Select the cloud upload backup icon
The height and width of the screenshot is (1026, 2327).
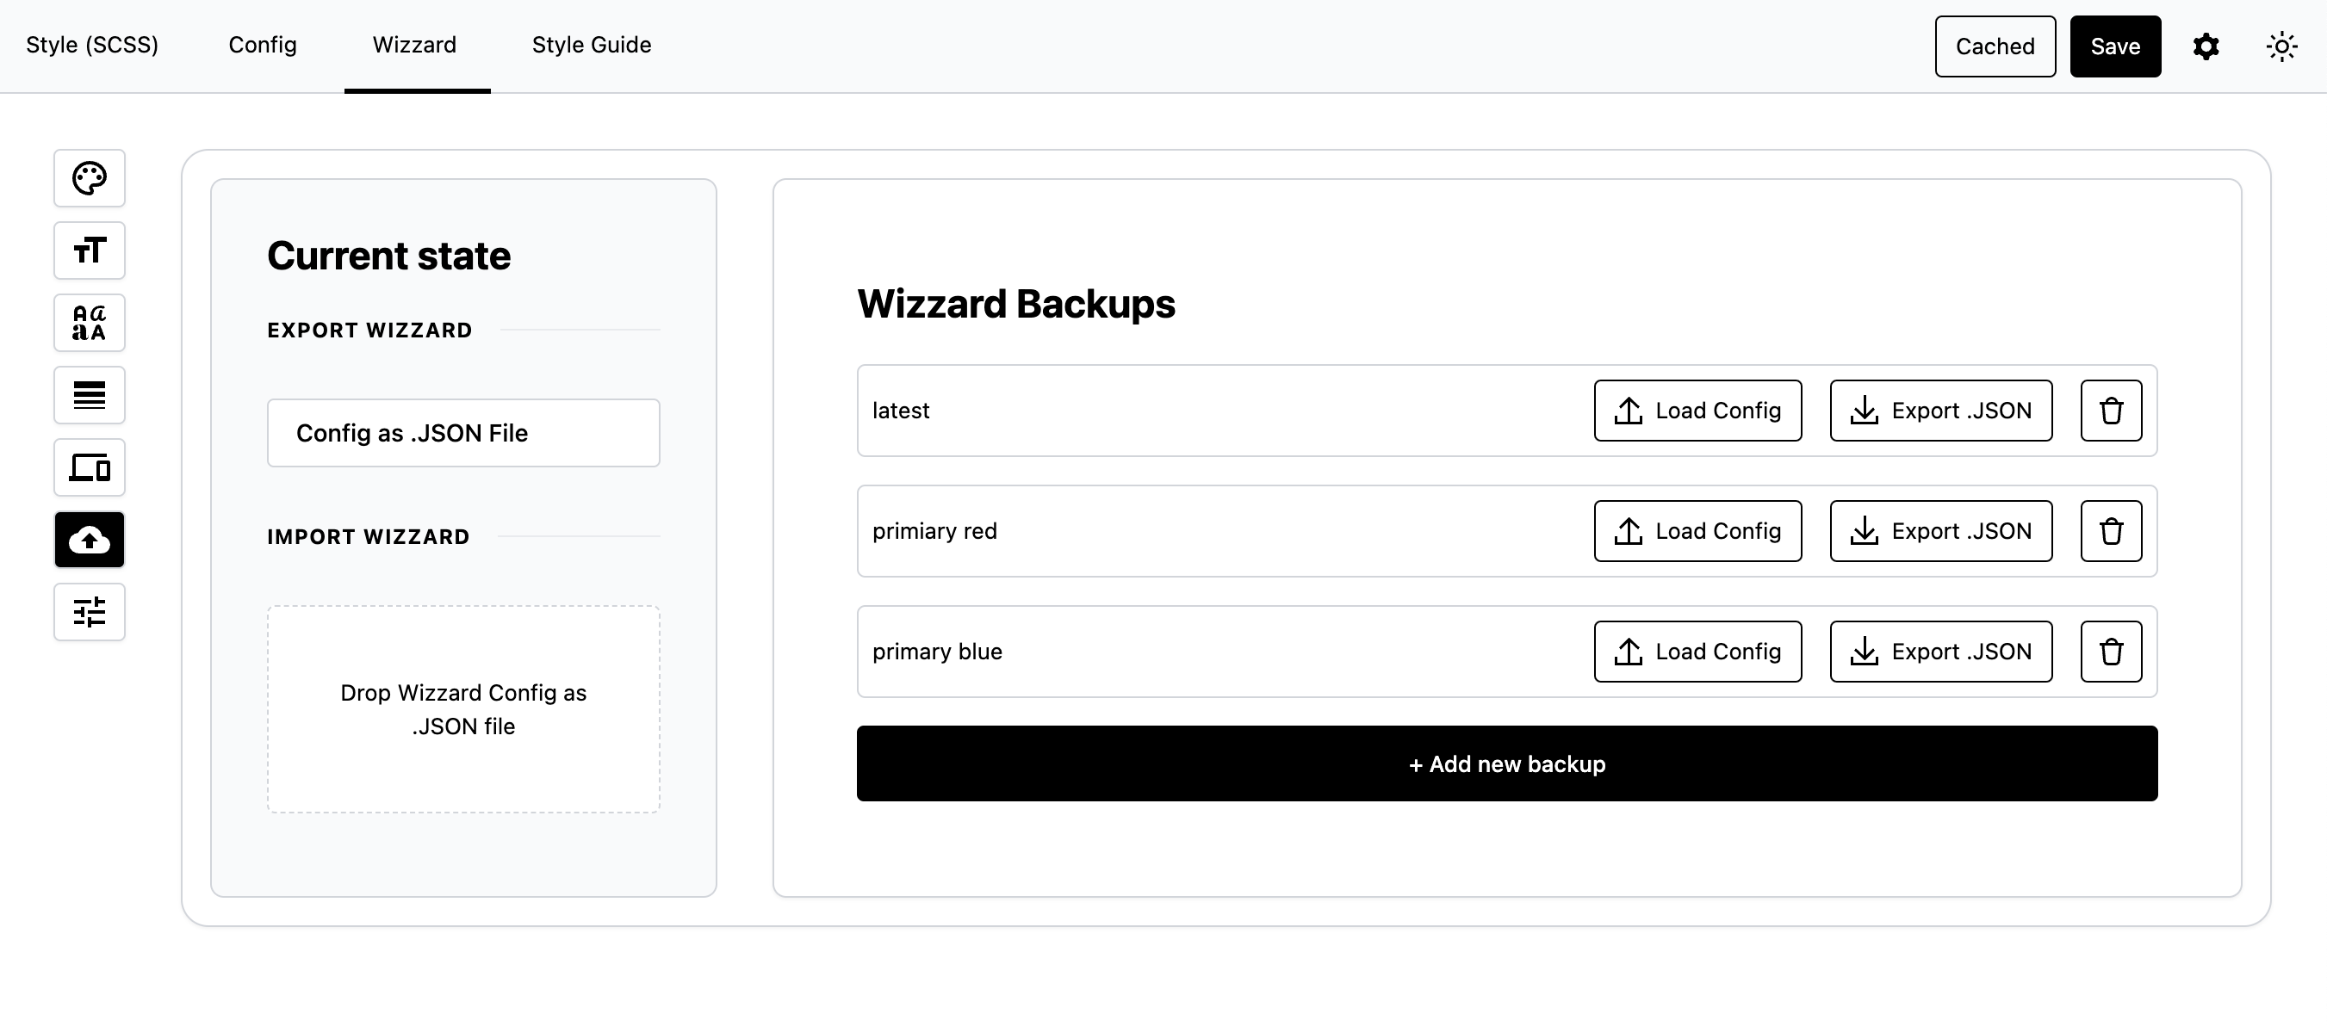[x=90, y=539]
